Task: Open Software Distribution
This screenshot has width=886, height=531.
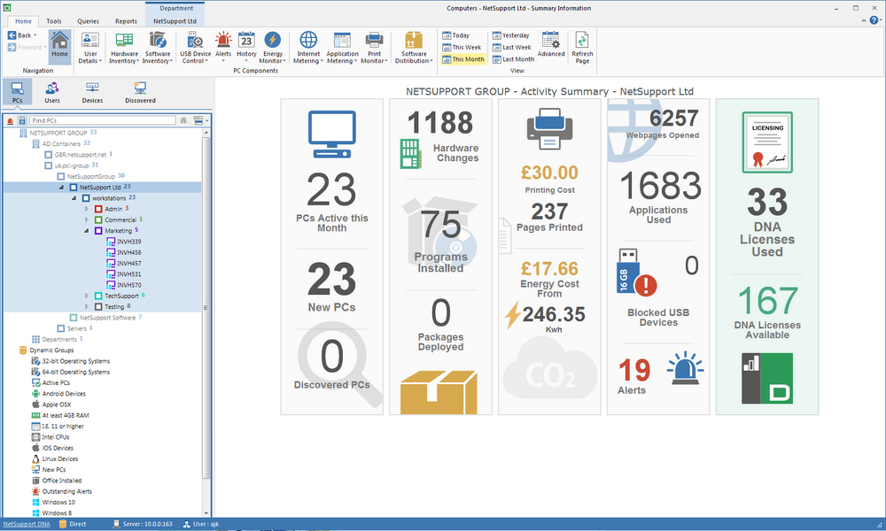Action: click(x=414, y=48)
